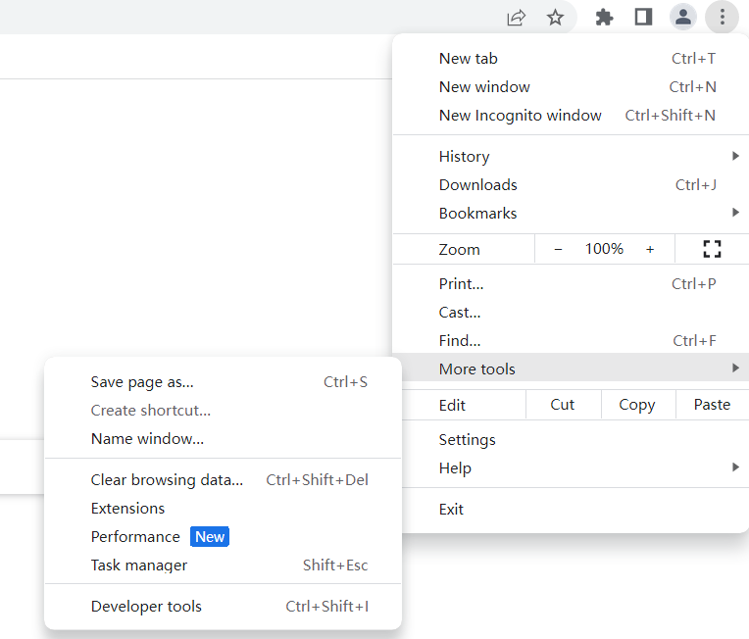This screenshot has height=639, width=749.
Task: Open the profile avatar icon
Action: [683, 17]
